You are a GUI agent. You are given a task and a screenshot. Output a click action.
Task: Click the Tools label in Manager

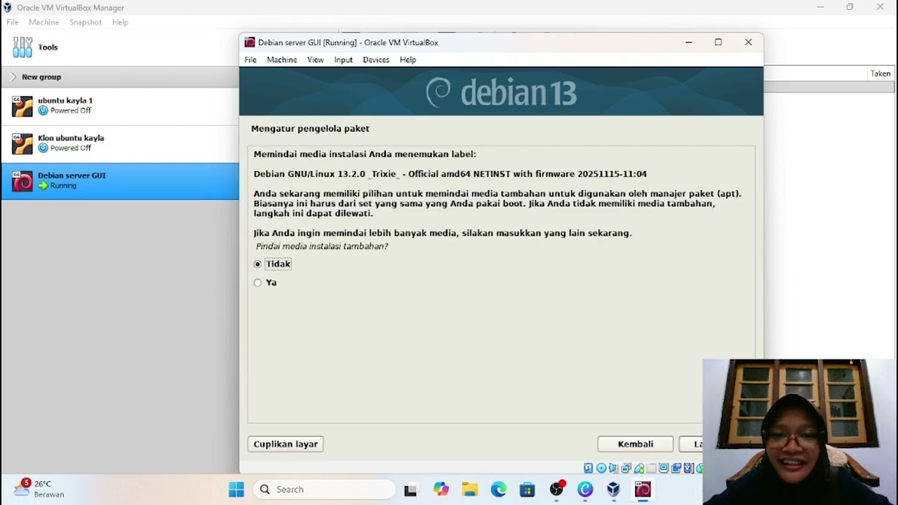pyautogui.click(x=48, y=48)
